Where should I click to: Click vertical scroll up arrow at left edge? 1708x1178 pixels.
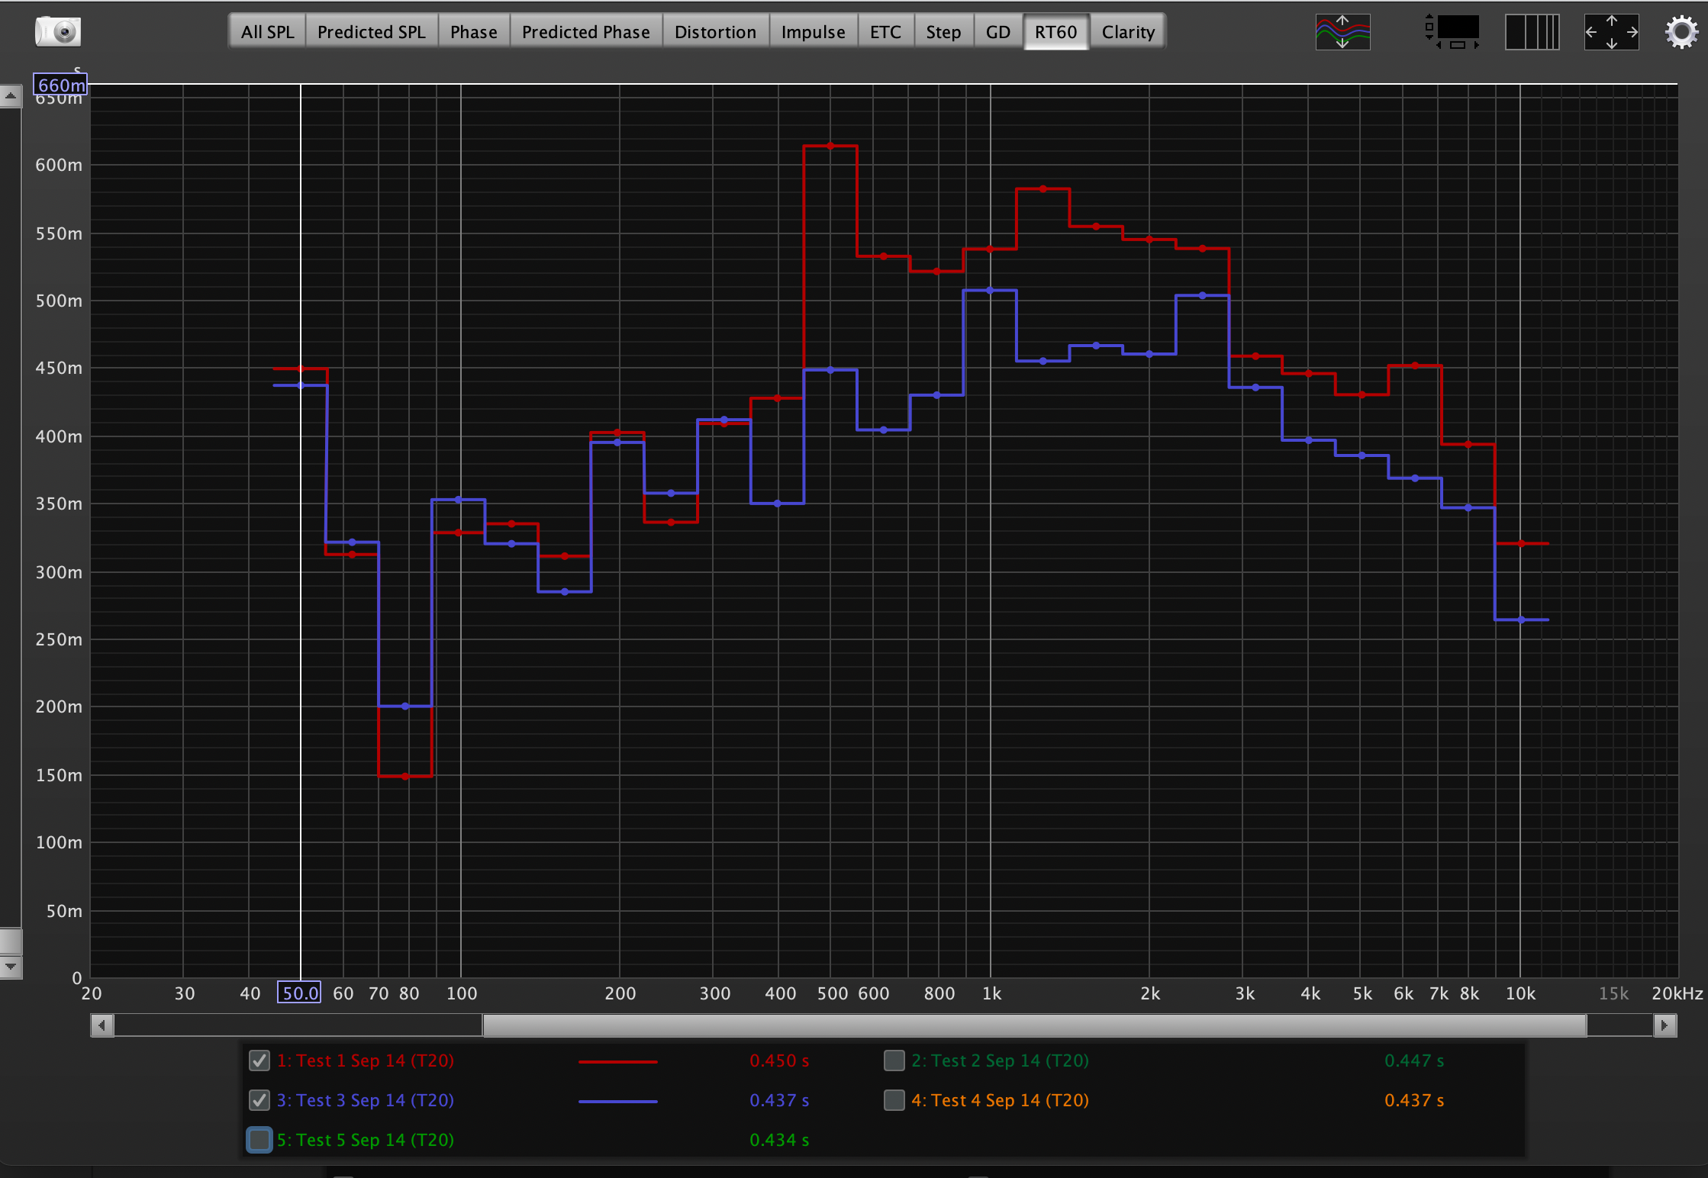11,96
